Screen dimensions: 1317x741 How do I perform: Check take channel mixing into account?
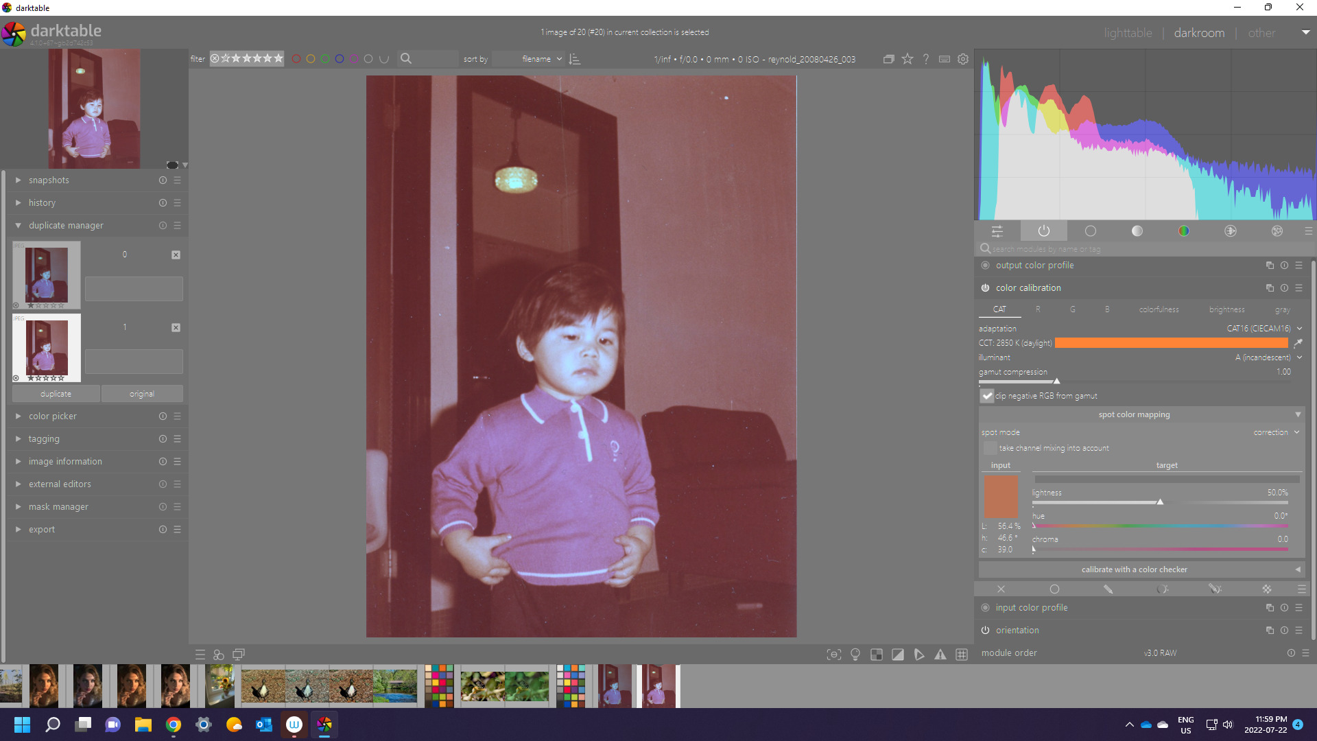[989, 448]
